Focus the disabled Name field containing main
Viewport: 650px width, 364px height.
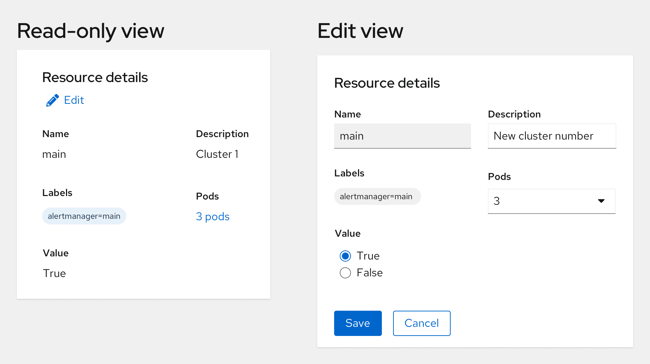pyautogui.click(x=402, y=136)
